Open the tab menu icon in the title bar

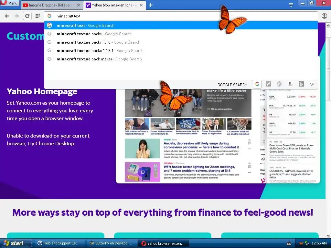291,5
